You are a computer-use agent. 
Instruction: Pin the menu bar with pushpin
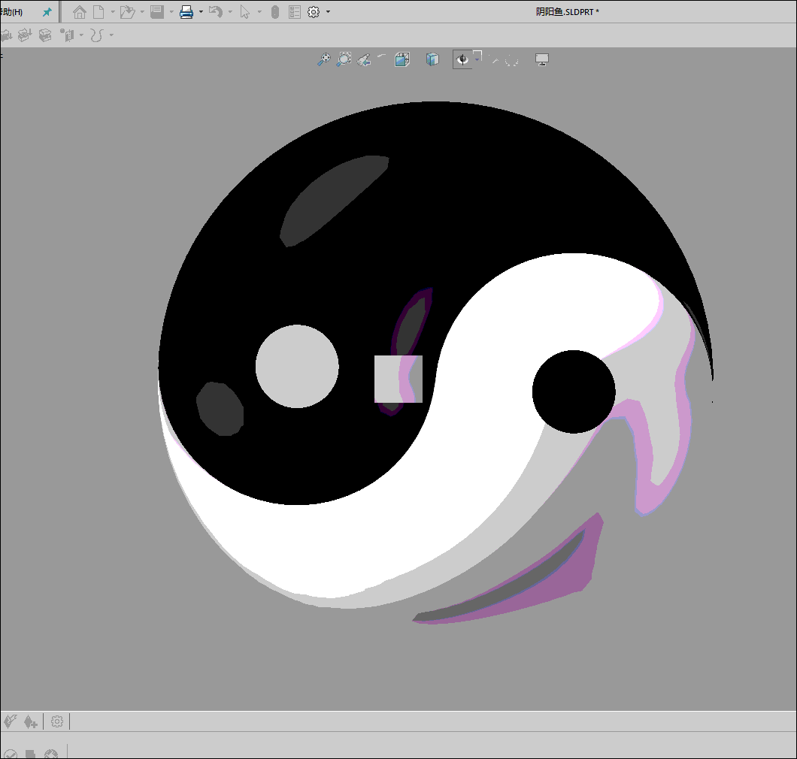47,12
